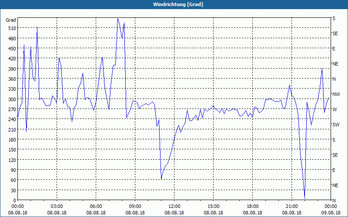
Task: Click the 210 y-axis value
Action: coord(12,129)
